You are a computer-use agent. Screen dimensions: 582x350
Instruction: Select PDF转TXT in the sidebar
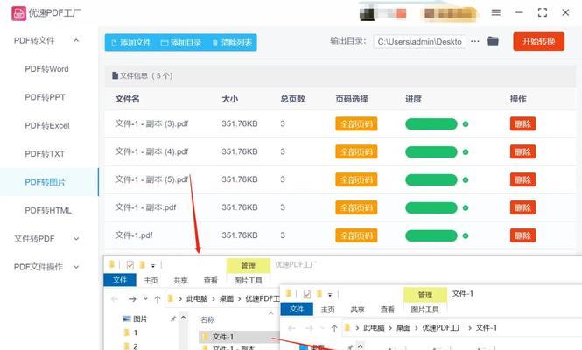45,154
